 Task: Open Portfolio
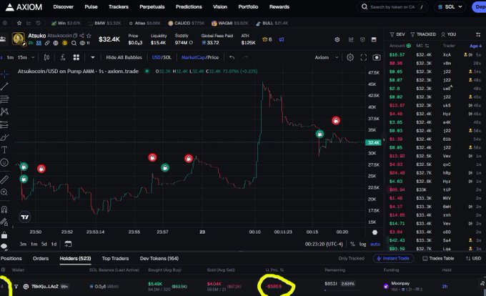coord(248,7)
